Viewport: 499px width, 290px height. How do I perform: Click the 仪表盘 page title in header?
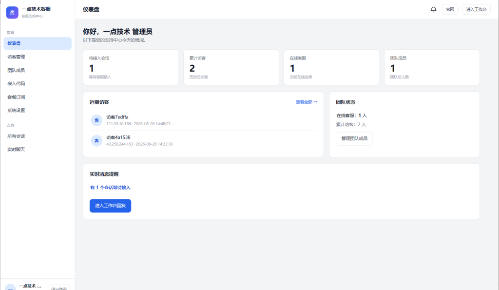[x=91, y=10]
